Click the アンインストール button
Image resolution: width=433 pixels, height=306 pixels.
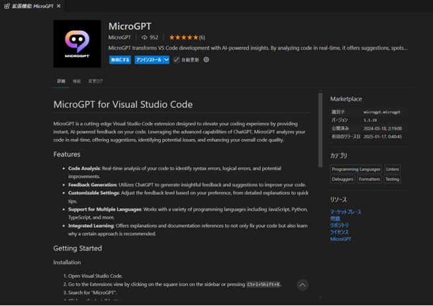click(x=149, y=60)
